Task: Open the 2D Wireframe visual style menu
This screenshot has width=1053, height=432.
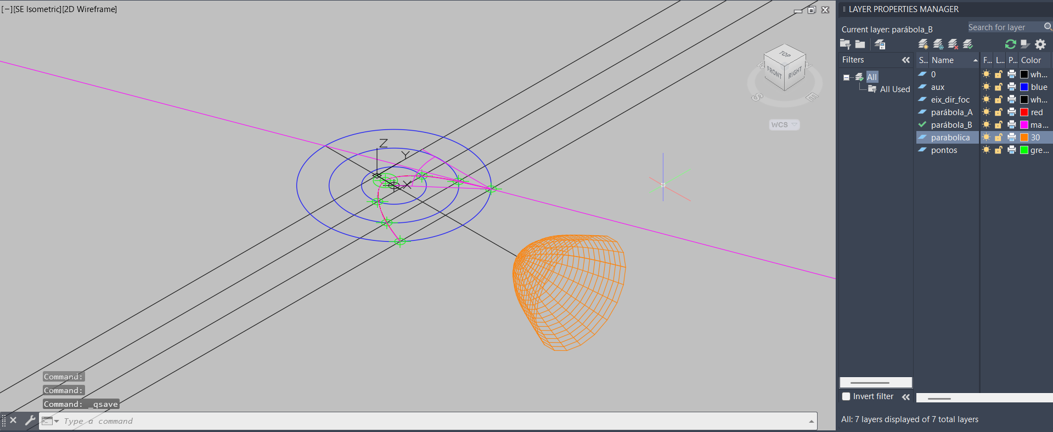Action: pyautogui.click(x=89, y=9)
